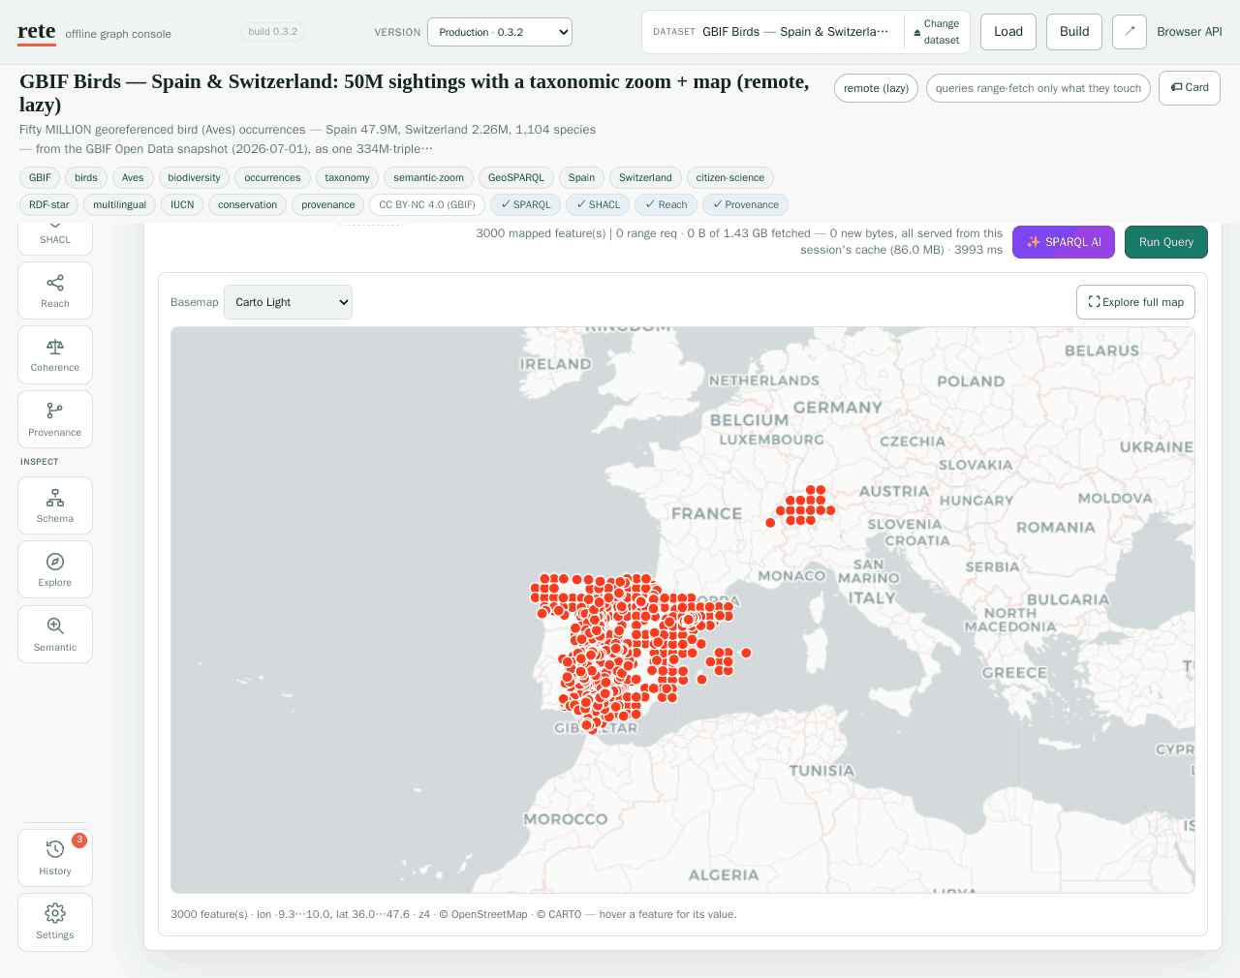The image size is (1240, 978).
Task: Open the Card tag button
Action: pyautogui.click(x=1190, y=88)
